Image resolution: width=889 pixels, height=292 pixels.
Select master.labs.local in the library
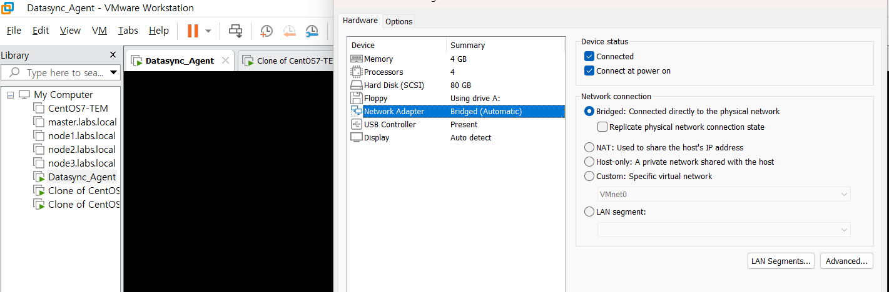[82, 122]
